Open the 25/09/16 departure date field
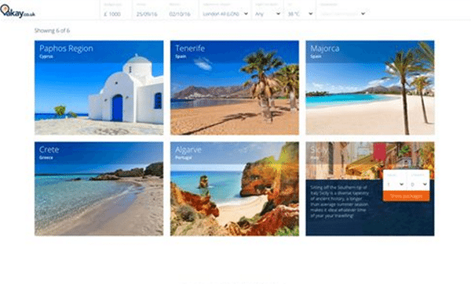 [148, 10]
